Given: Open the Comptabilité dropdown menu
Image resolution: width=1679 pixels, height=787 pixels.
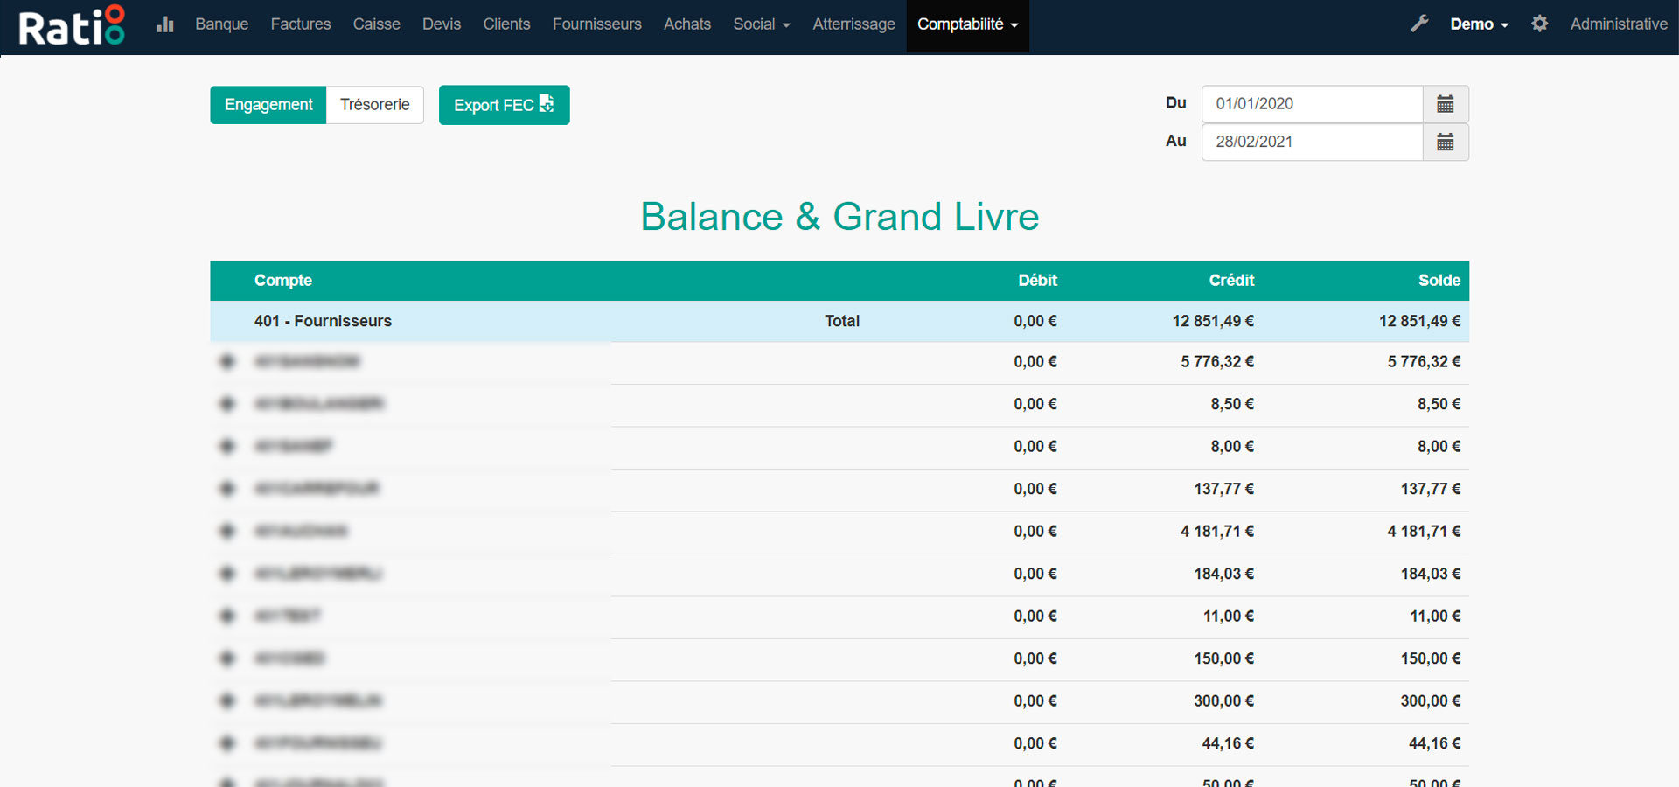Looking at the screenshot, I should (x=967, y=24).
